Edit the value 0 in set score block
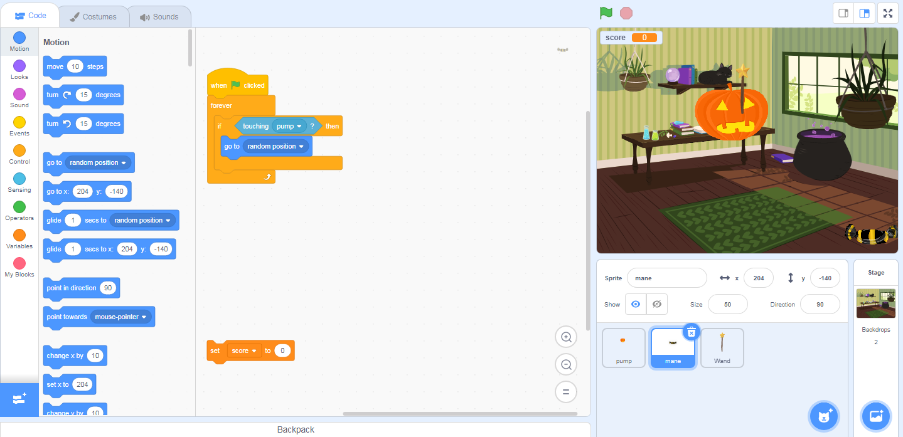903x437 pixels. click(282, 350)
